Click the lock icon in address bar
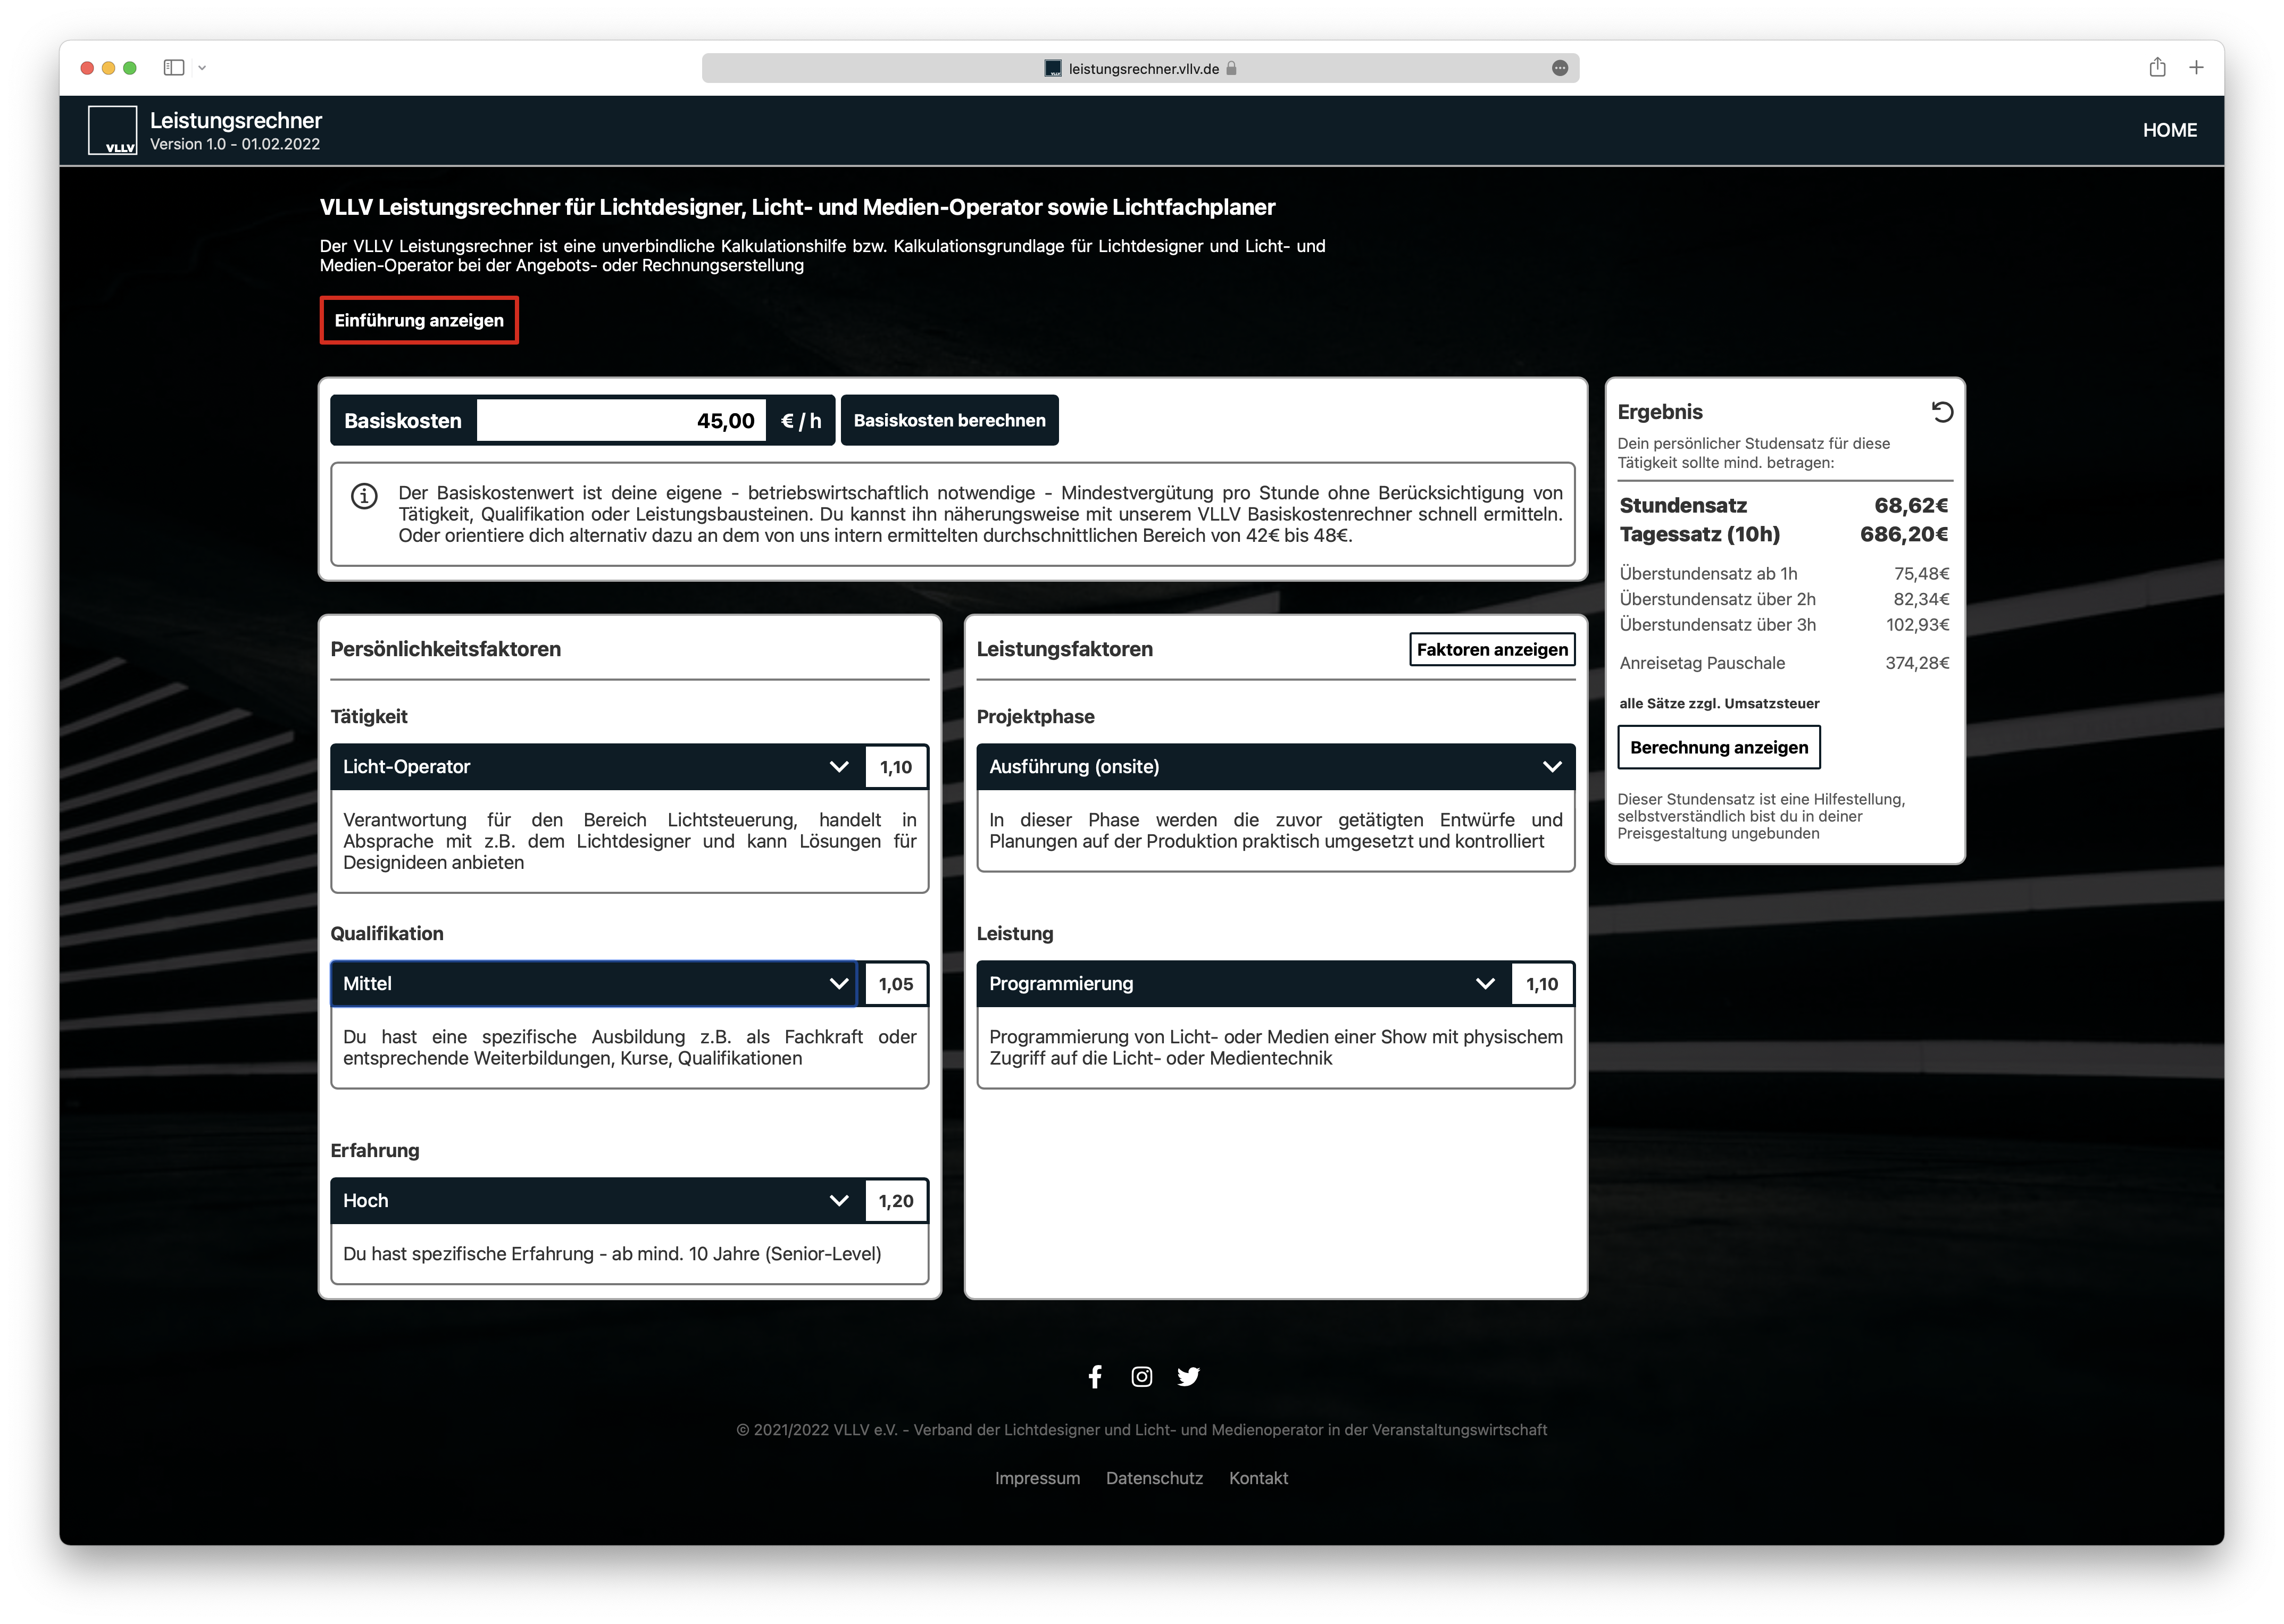 [1231, 68]
